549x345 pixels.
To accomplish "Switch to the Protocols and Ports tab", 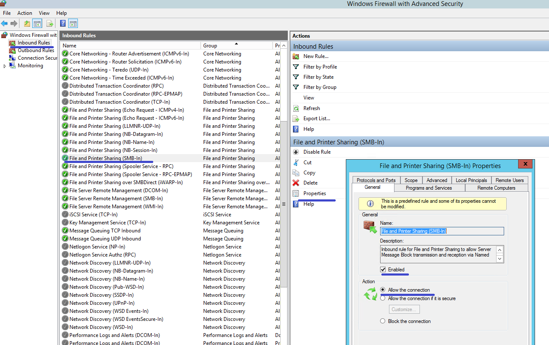I will click(x=376, y=180).
